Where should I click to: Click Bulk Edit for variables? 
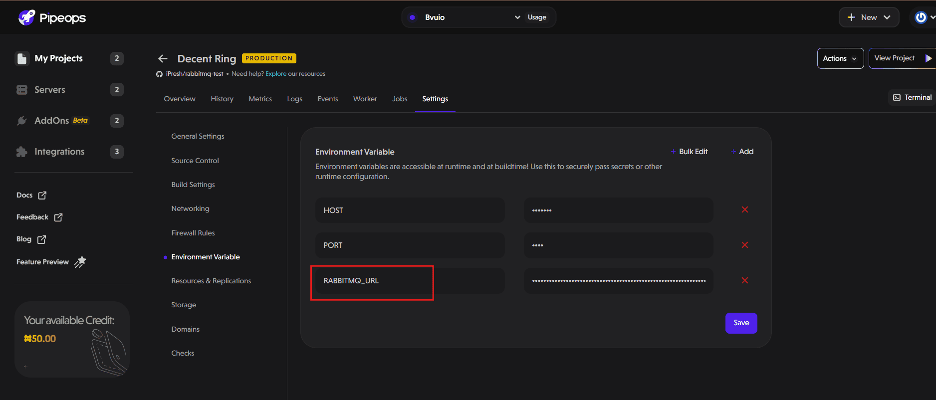point(690,152)
